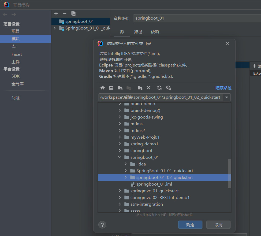The height and width of the screenshot is (236, 261).
Task: Expand the brand-demo(2) folder
Action: coord(120,110)
